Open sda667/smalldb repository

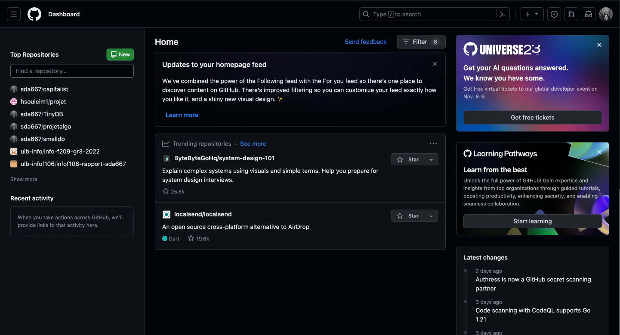click(x=43, y=139)
